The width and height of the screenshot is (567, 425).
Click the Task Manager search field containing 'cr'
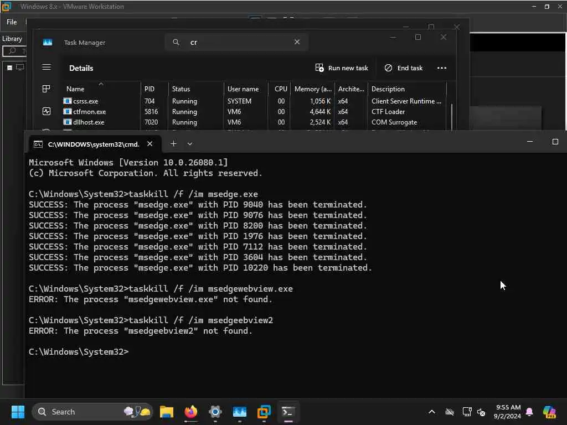(237, 42)
